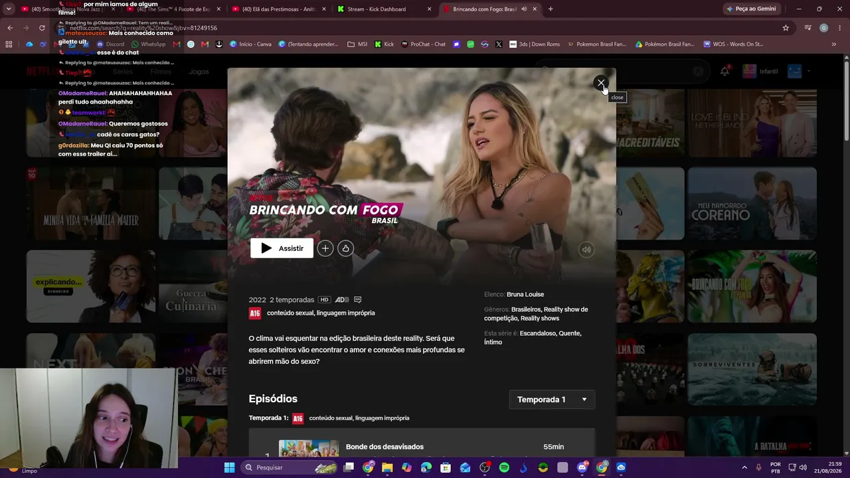
Task: Open the Infantil profile section
Action: point(760,71)
